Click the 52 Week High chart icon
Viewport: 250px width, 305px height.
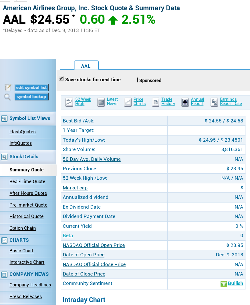[69, 102]
